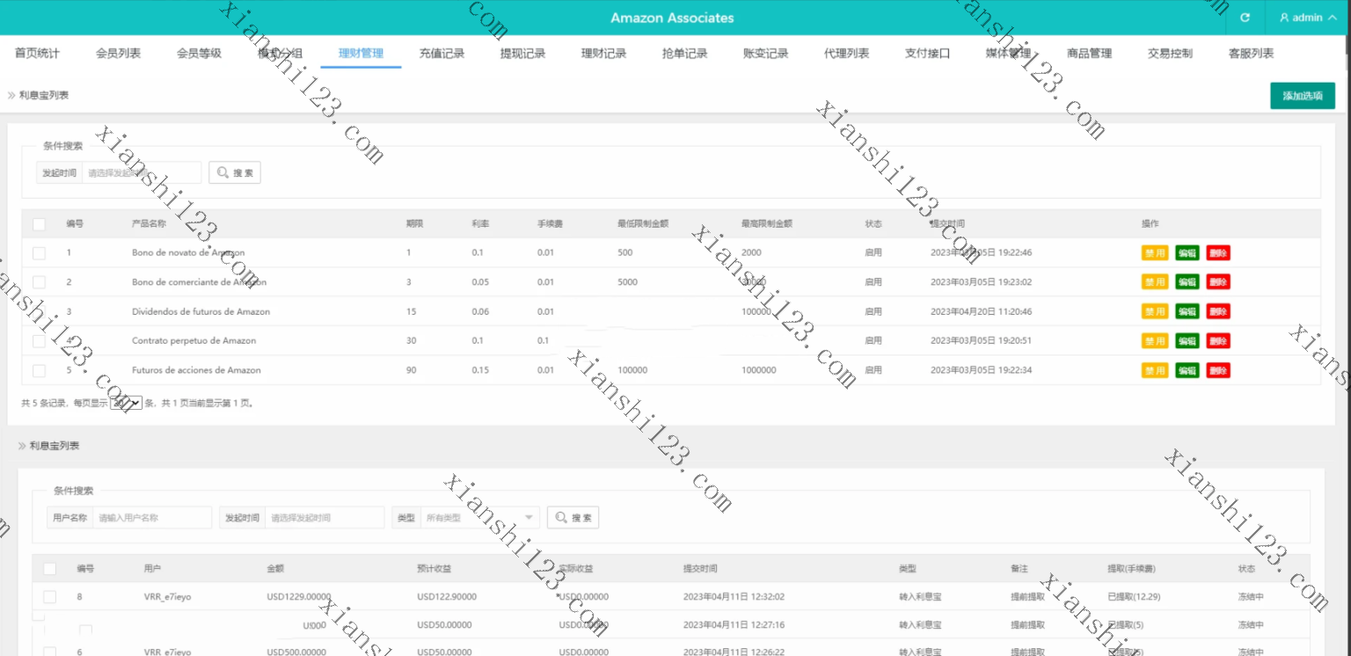This screenshot has height=656, width=1351.
Task: Check the box for Bono de comerciante row
Action: click(39, 282)
